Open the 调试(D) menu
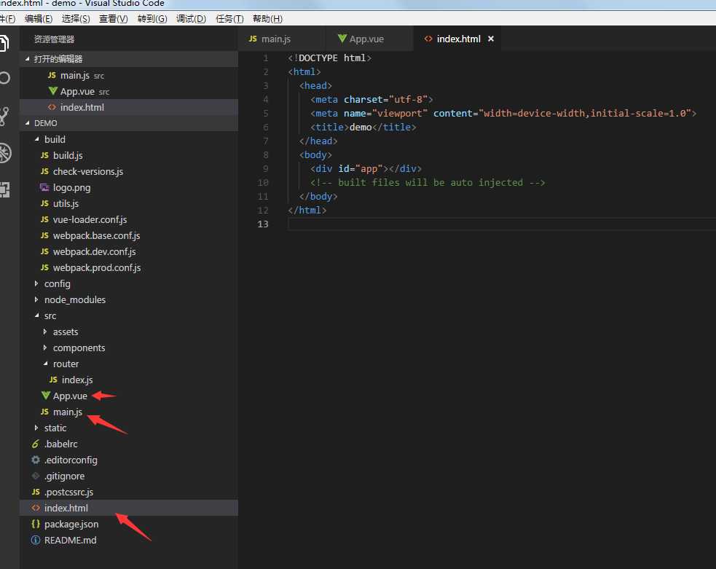The width and height of the screenshot is (716, 569). point(191,19)
